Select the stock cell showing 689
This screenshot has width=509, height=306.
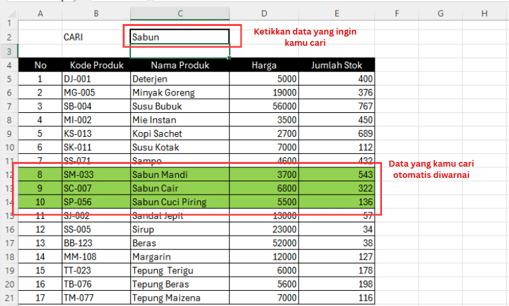337,133
